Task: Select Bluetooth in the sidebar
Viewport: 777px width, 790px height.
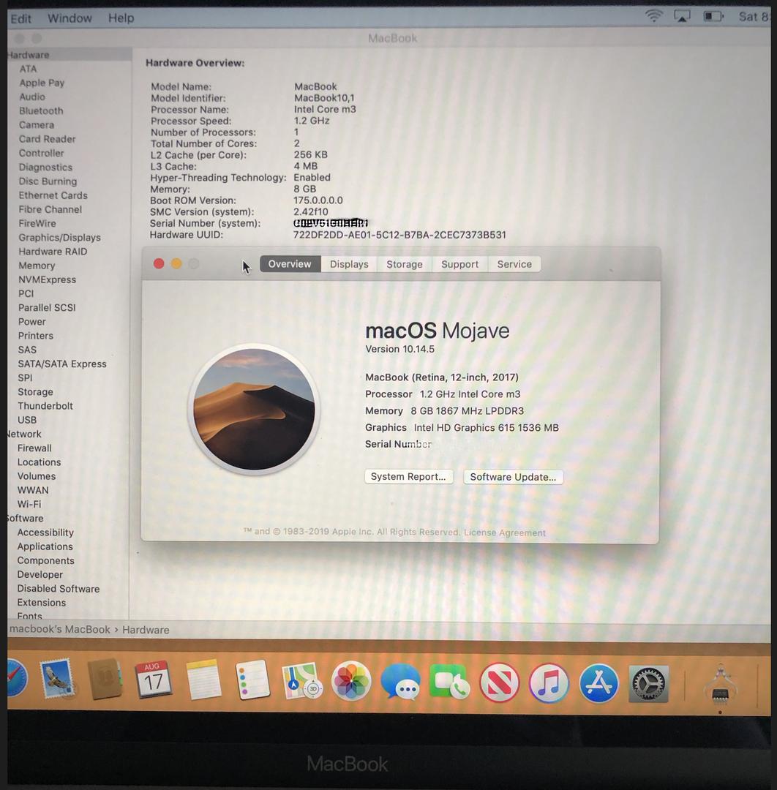Action: tap(41, 111)
